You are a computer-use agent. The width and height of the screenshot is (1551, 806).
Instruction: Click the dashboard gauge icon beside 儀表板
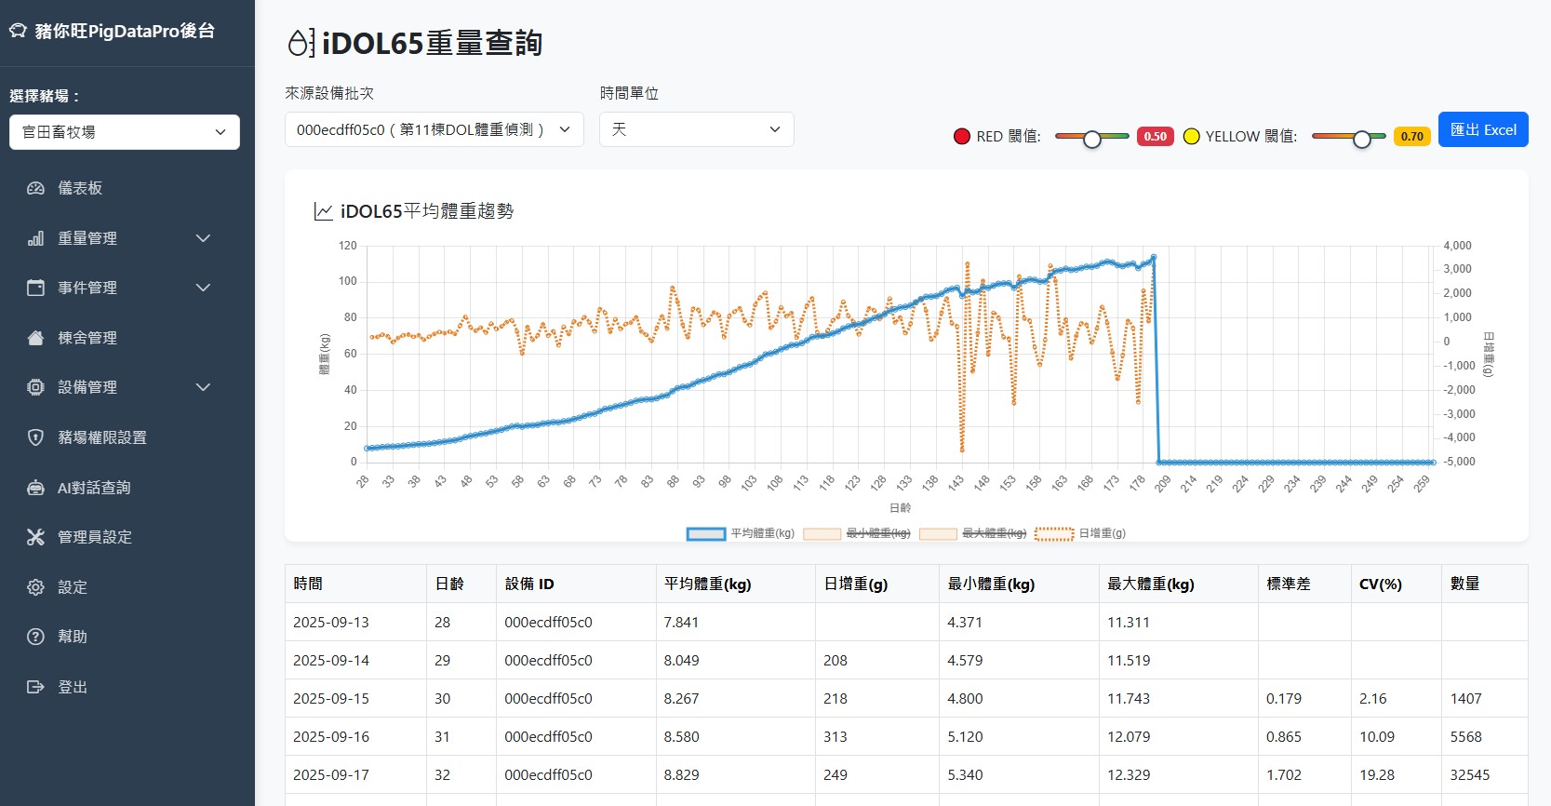pos(35,188)
